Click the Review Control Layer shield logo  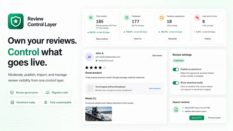(16, 21)
